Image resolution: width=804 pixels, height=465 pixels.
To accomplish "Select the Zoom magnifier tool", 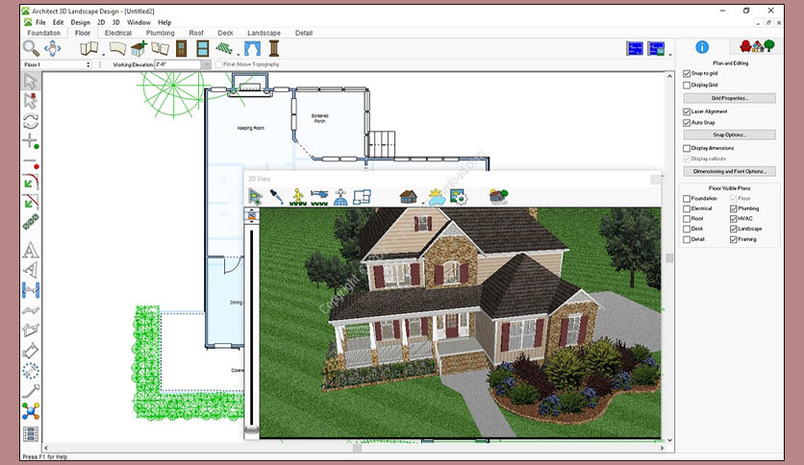I will click(31, 49).
